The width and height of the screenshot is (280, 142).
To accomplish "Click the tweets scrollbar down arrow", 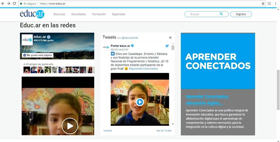I will [173, 124].
